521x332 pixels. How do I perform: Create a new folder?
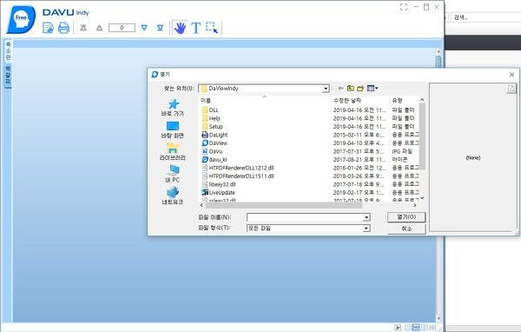[x=360, y=88]
